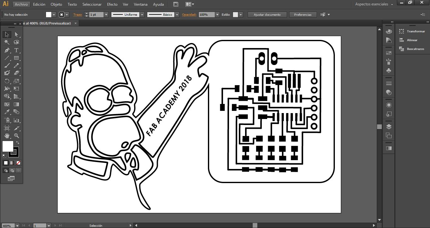
Task: Open the Estilo graphic style dropdown
Action: pos(241,15)
